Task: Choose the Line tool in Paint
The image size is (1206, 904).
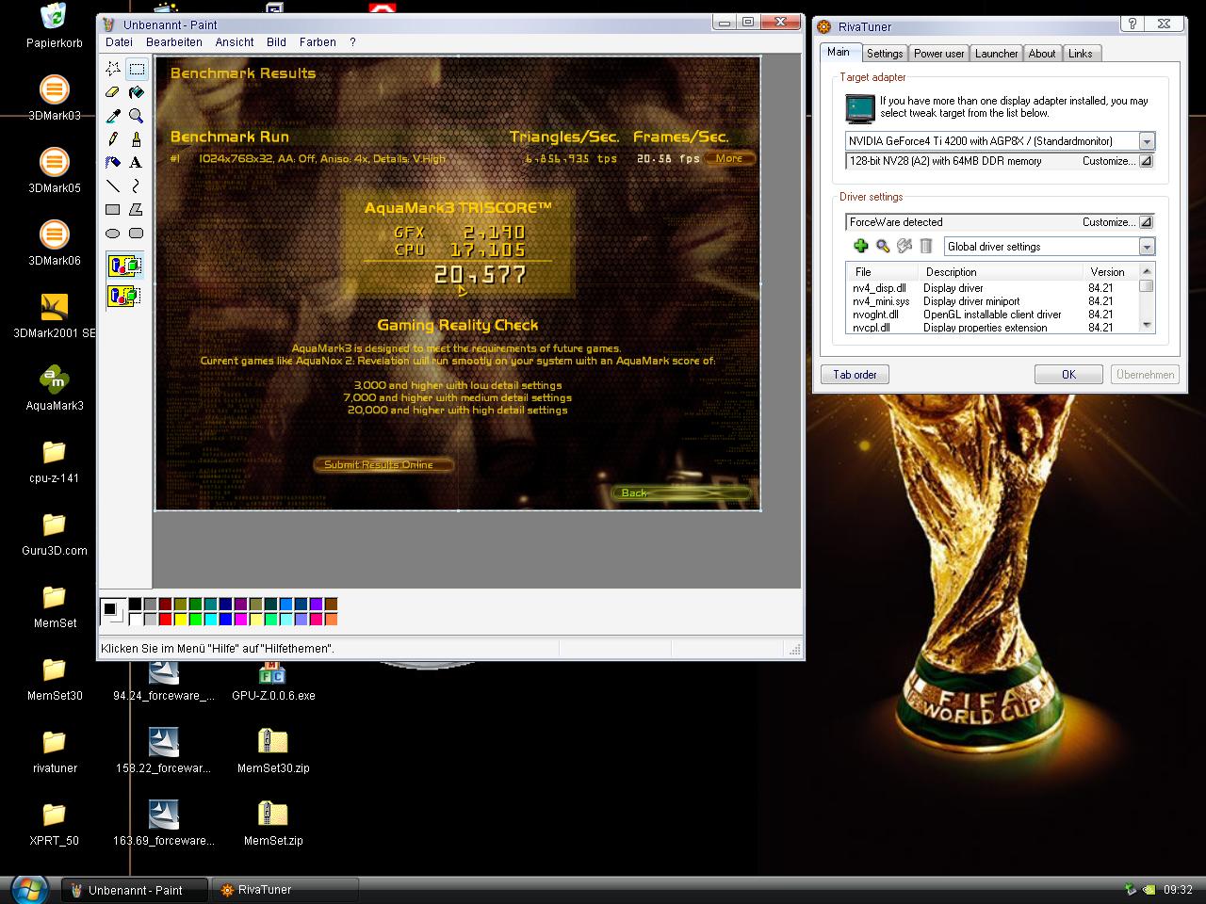Action: [x=113, y=186]
